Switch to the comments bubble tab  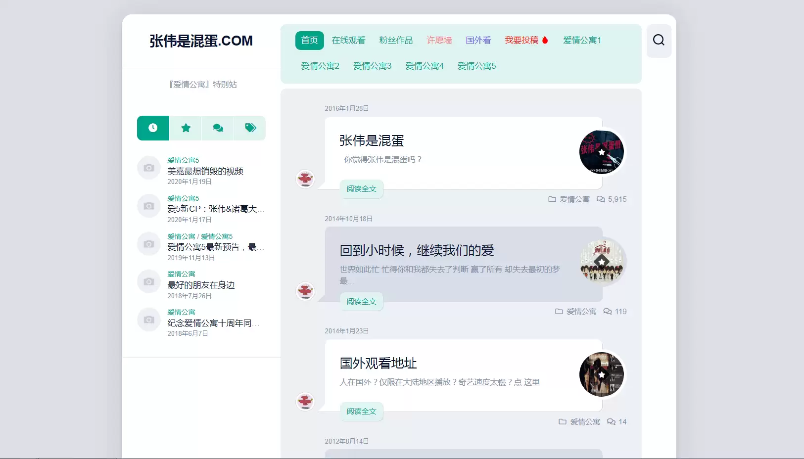(218, 128)
